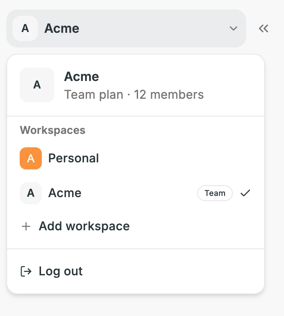Click the Acme avatar in the switcher header
The height and width of the screenshot is (316, 284).
(x=25, y=28)
